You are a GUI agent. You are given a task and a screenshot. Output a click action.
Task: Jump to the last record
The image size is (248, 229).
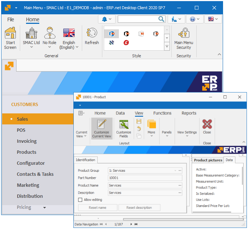point(136,224)
